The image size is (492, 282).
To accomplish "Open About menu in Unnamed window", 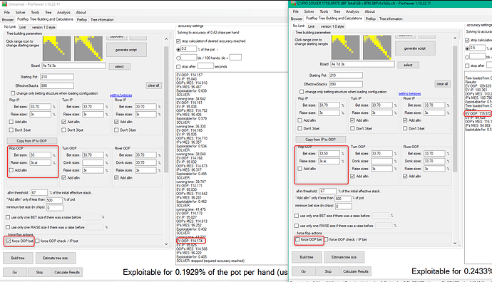I will 81,12.
